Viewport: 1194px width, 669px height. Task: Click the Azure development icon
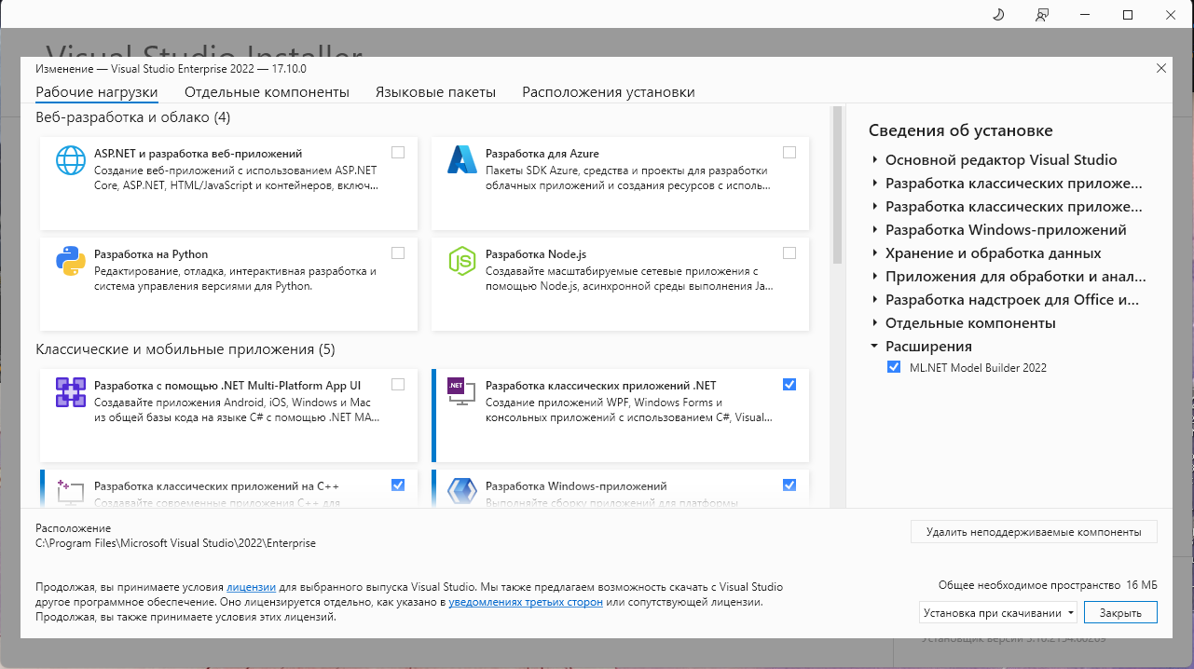pos(462,160)
